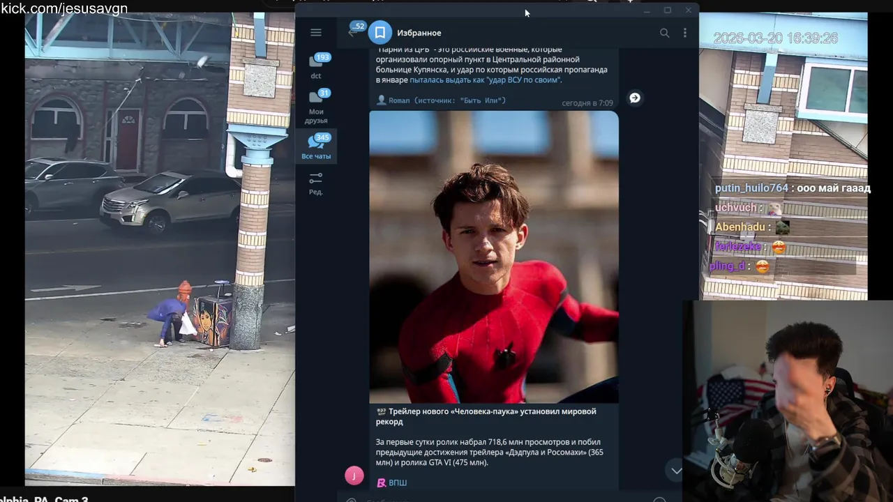Image resolution: width=893 pixels, height=502 pixels.
Task: Click the paragraph starting За первые сутки ролик
Action: 490,452
